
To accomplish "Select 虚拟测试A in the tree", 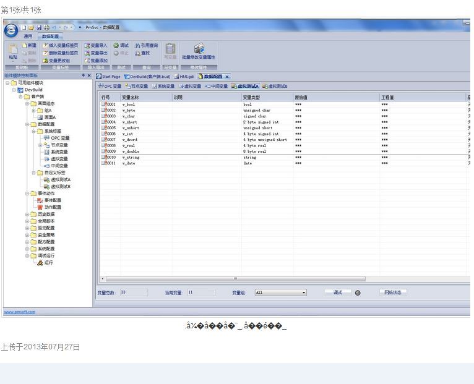I will [x=61, y=179].
